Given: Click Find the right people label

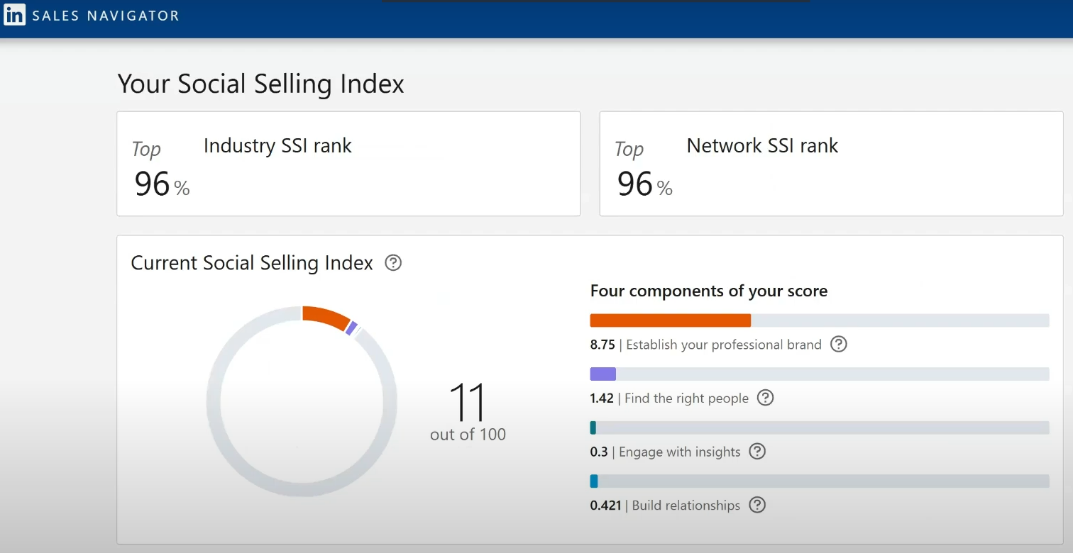Looking at the screenshot, I should pyautogui.click(x=686, y=398).
